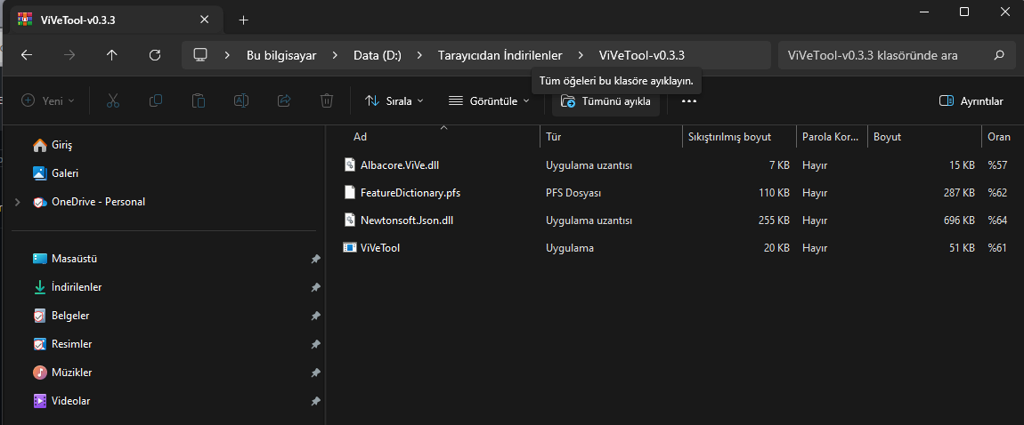Click the Albacore.ViVe.dll file icon
The height and width of the screenshot is (425, 1024).
pos(351,164)
